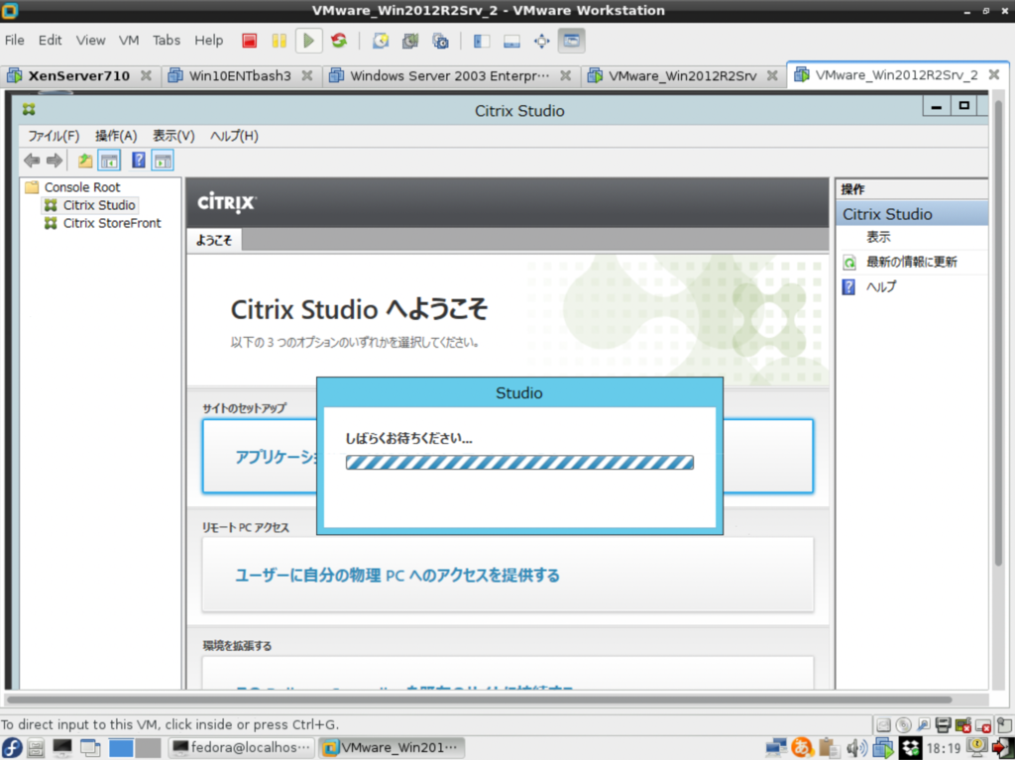The width and height of the screenshot is (1015, 760).
Task: Click ヘルプ in the actions pane
Action: (881, 286)
